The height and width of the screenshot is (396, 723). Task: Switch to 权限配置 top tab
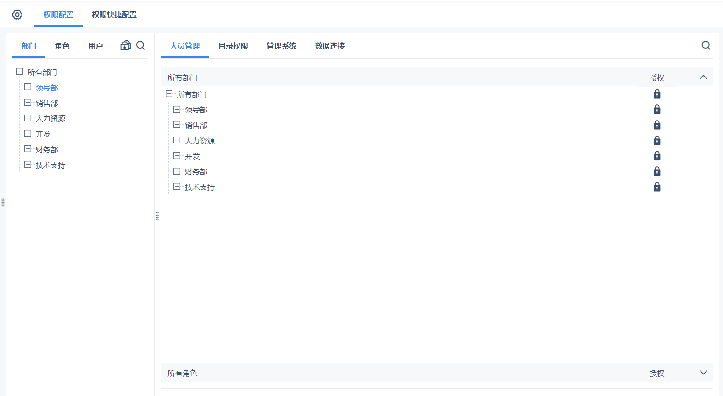pos(58,15)
